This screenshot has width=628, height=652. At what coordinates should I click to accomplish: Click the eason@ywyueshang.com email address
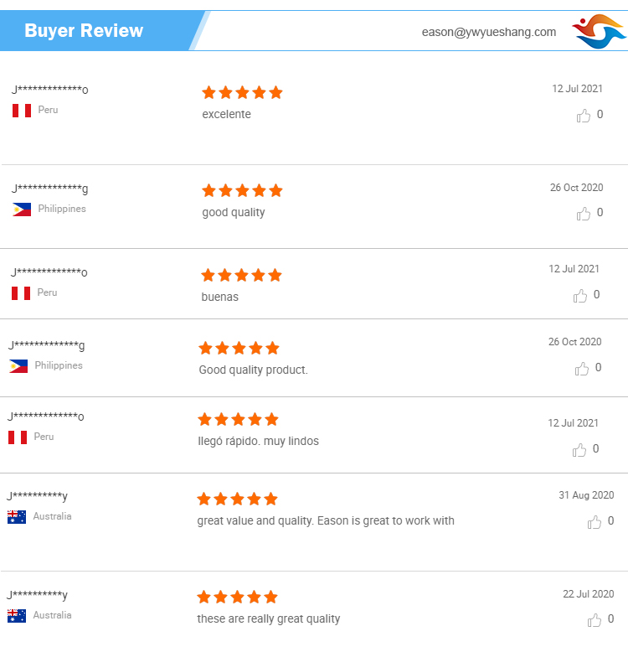point(489,32)
